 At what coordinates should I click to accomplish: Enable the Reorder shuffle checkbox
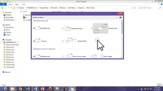pos(63,41)
